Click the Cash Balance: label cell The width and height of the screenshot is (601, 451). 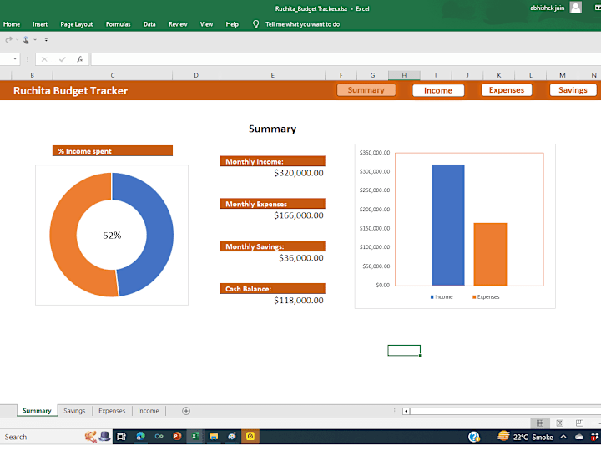click(x=272, y=288)
